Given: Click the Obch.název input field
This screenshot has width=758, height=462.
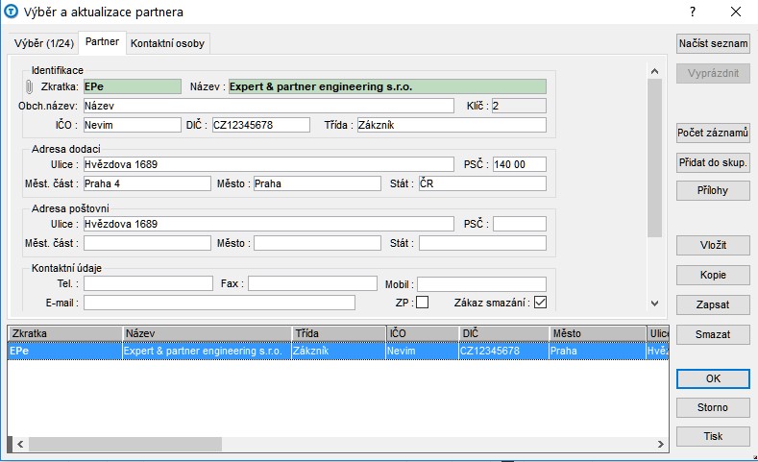Looking at the screenshot, I should click(x=269, y=106).
